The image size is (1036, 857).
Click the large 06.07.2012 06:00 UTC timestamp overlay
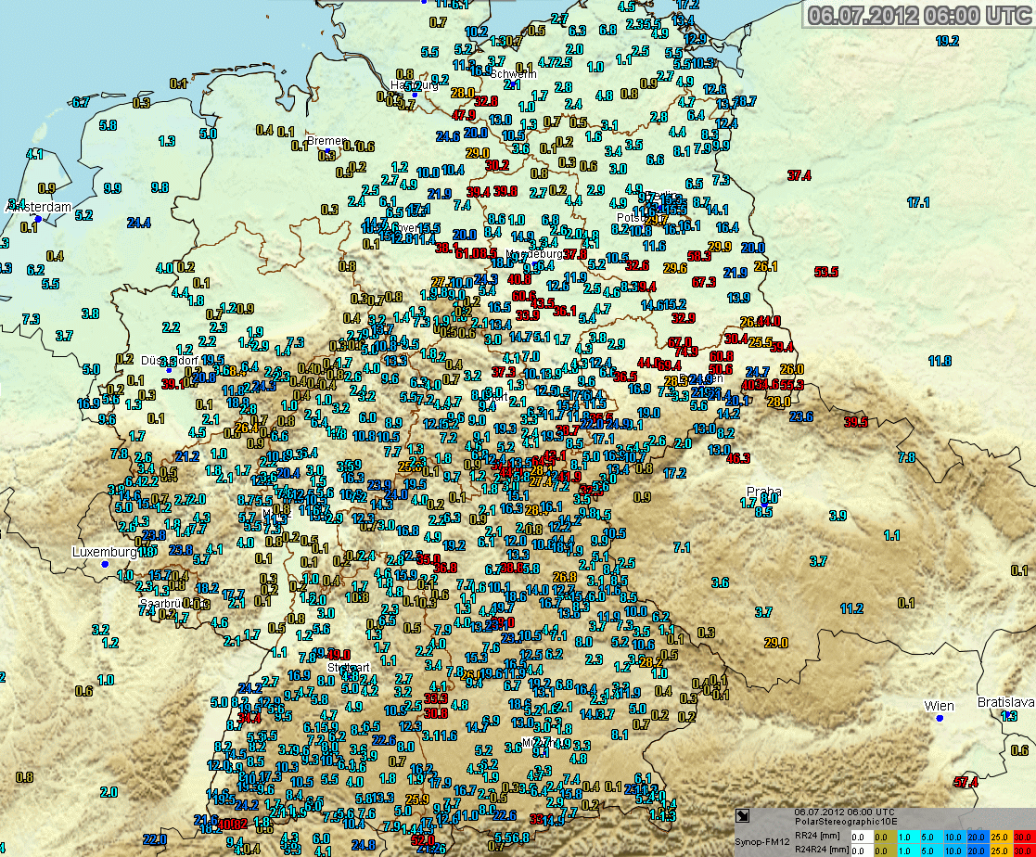(x=920, y=15)
